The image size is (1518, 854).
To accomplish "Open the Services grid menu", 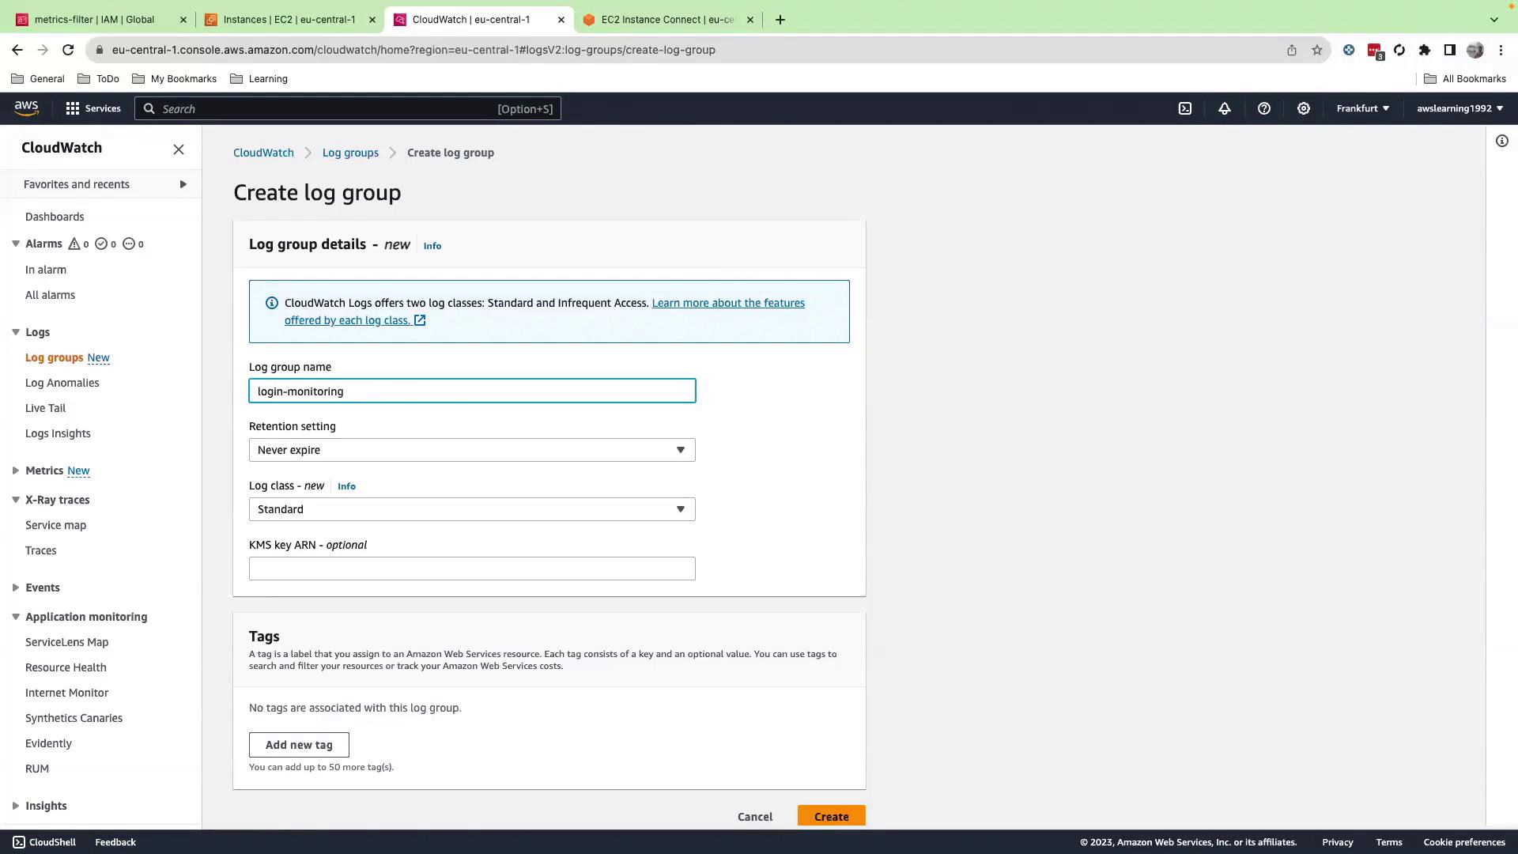I will [93, 108].
